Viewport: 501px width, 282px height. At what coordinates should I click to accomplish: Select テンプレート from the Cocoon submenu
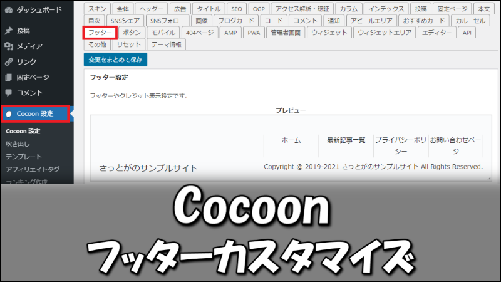click(x=24, y=157)
